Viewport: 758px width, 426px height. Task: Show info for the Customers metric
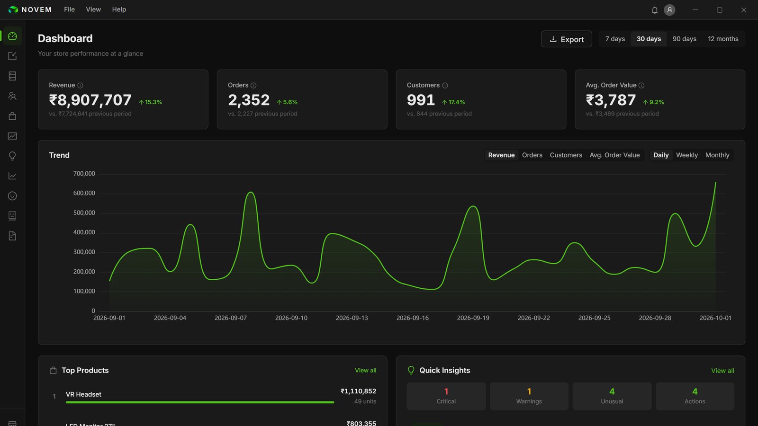pyautogui.click(x=445, y=86)
